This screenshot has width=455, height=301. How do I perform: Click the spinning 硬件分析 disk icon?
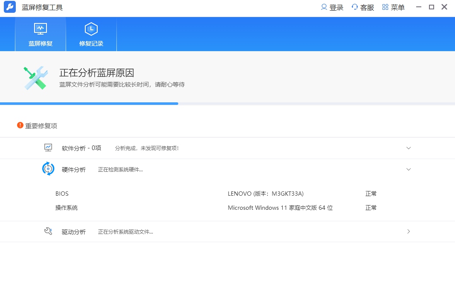(48, 169)
